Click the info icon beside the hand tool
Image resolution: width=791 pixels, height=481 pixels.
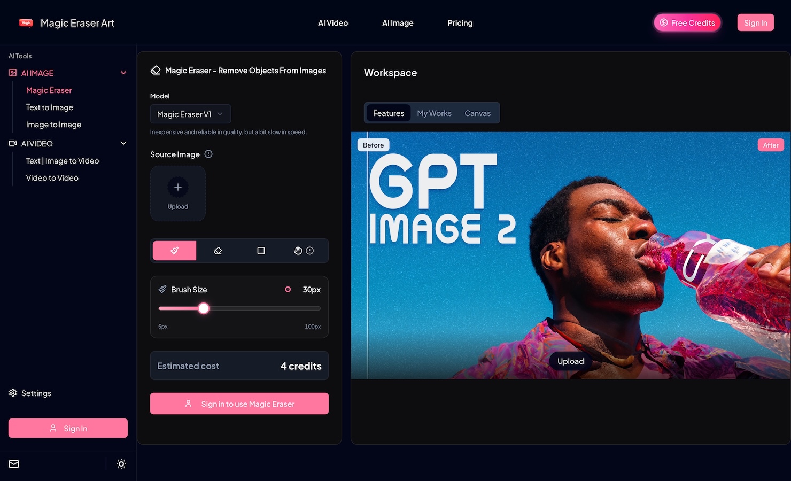tap(309, 251)
